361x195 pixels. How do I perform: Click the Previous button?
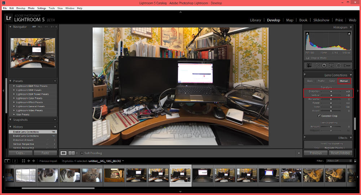coord(316,153)
